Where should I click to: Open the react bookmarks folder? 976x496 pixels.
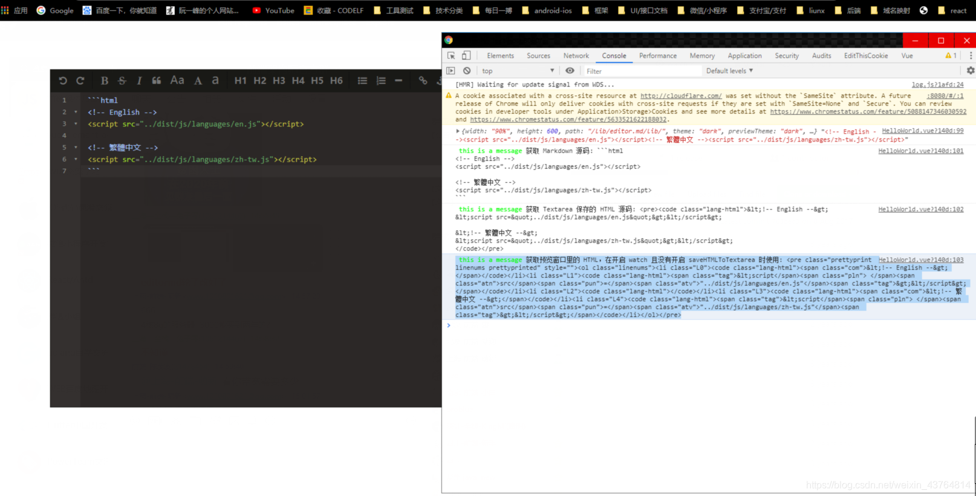[x=952, y=10]
